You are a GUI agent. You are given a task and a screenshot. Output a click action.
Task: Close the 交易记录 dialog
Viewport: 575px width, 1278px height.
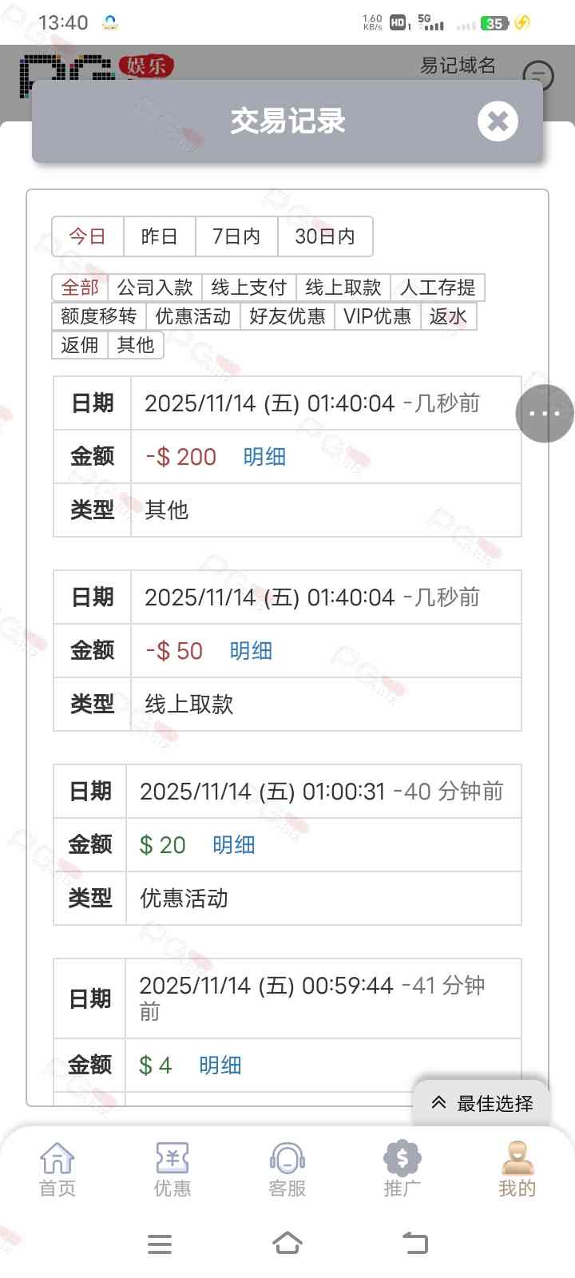click(x=498, y=121)
